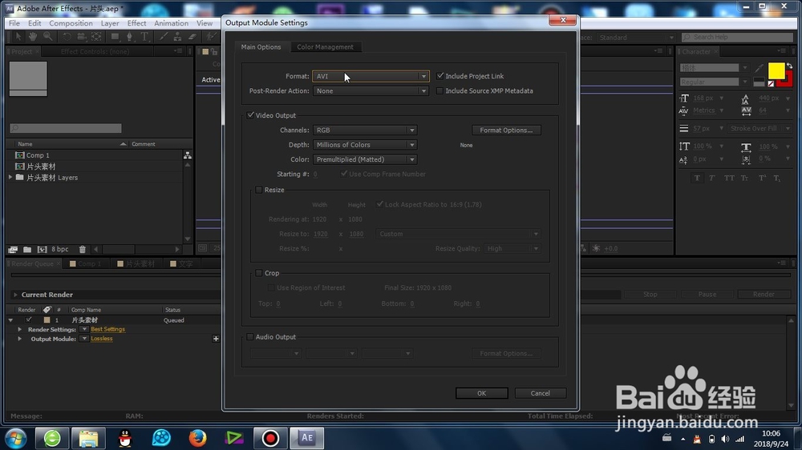Open the Composition menu
Viewport: 802px width, 450px height.
pyautogui.click(x=71, y=23)
